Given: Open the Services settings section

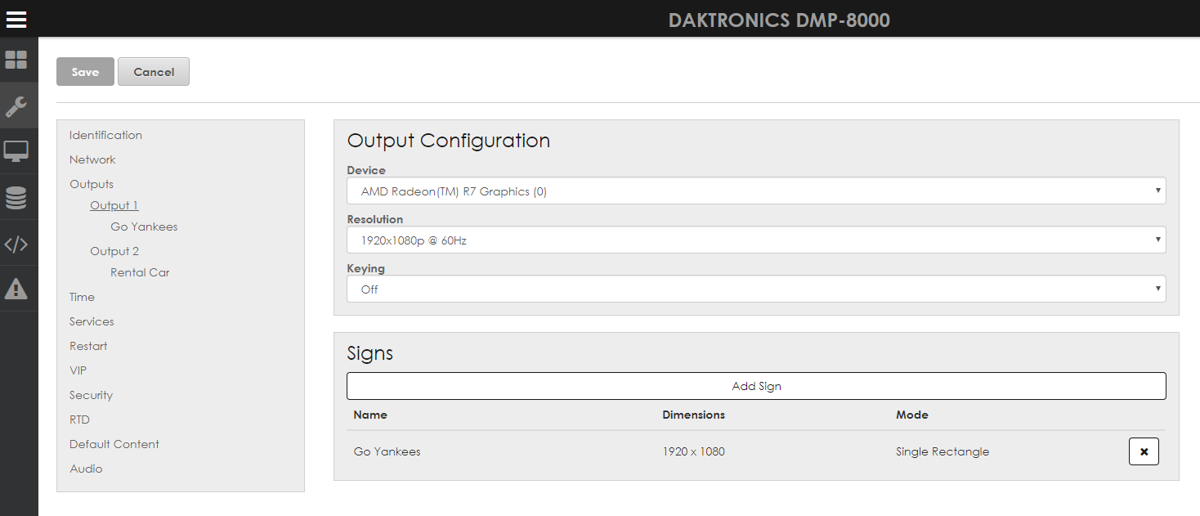Looking at the screenshot, I should (91, 321).
